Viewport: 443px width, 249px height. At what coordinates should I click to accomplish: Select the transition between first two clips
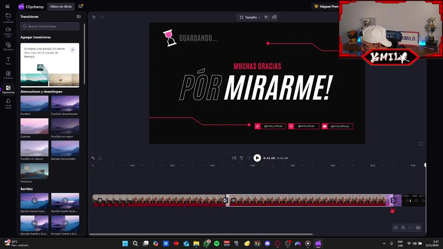coord(226,201)
